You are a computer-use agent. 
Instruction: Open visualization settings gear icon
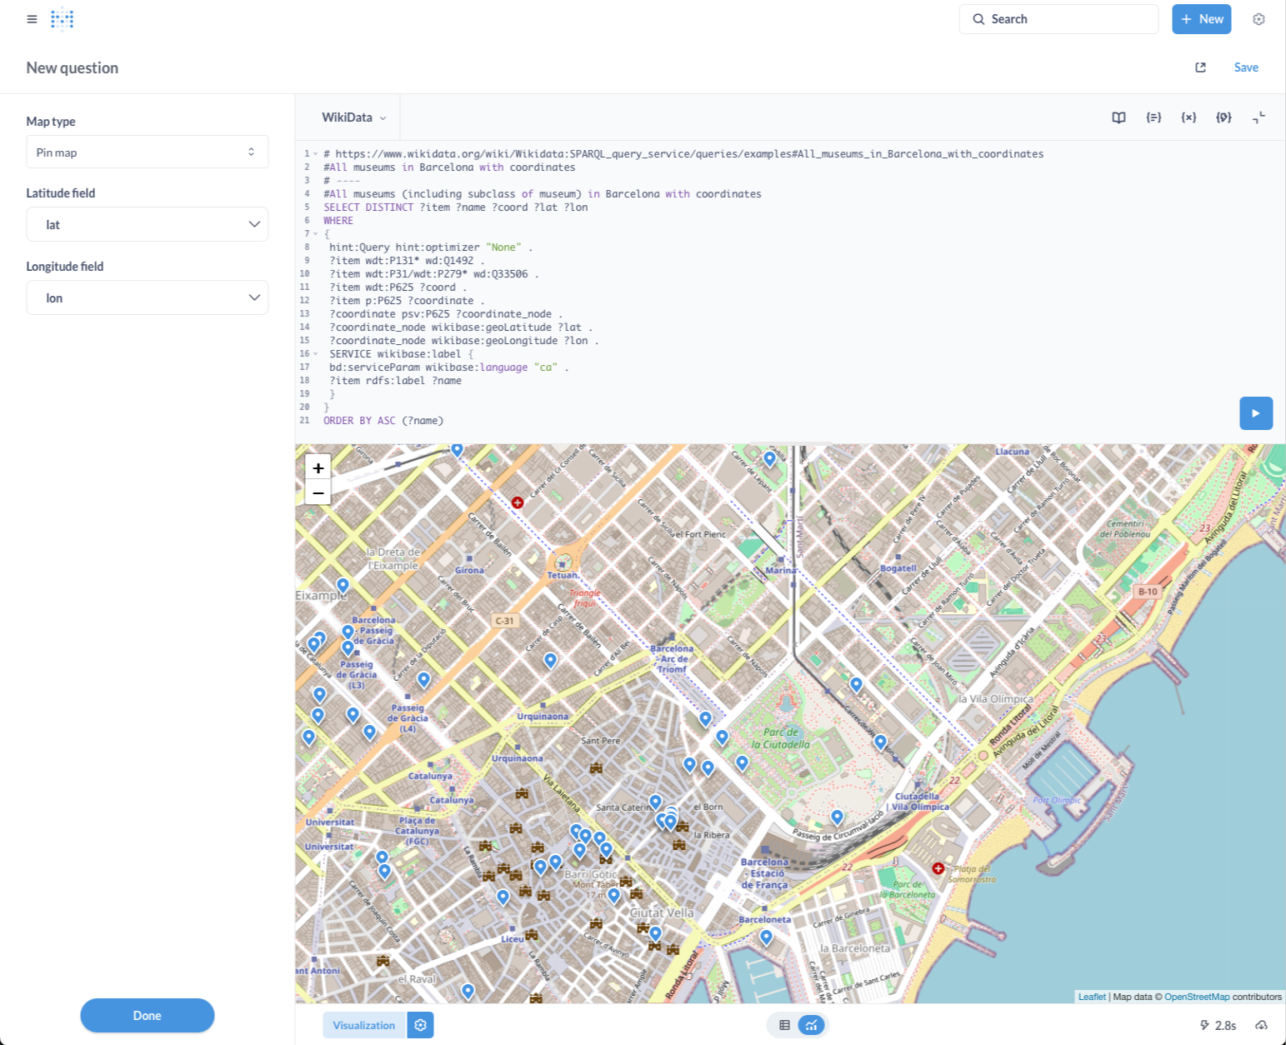pyautogui.click(x=420, y=1025)
